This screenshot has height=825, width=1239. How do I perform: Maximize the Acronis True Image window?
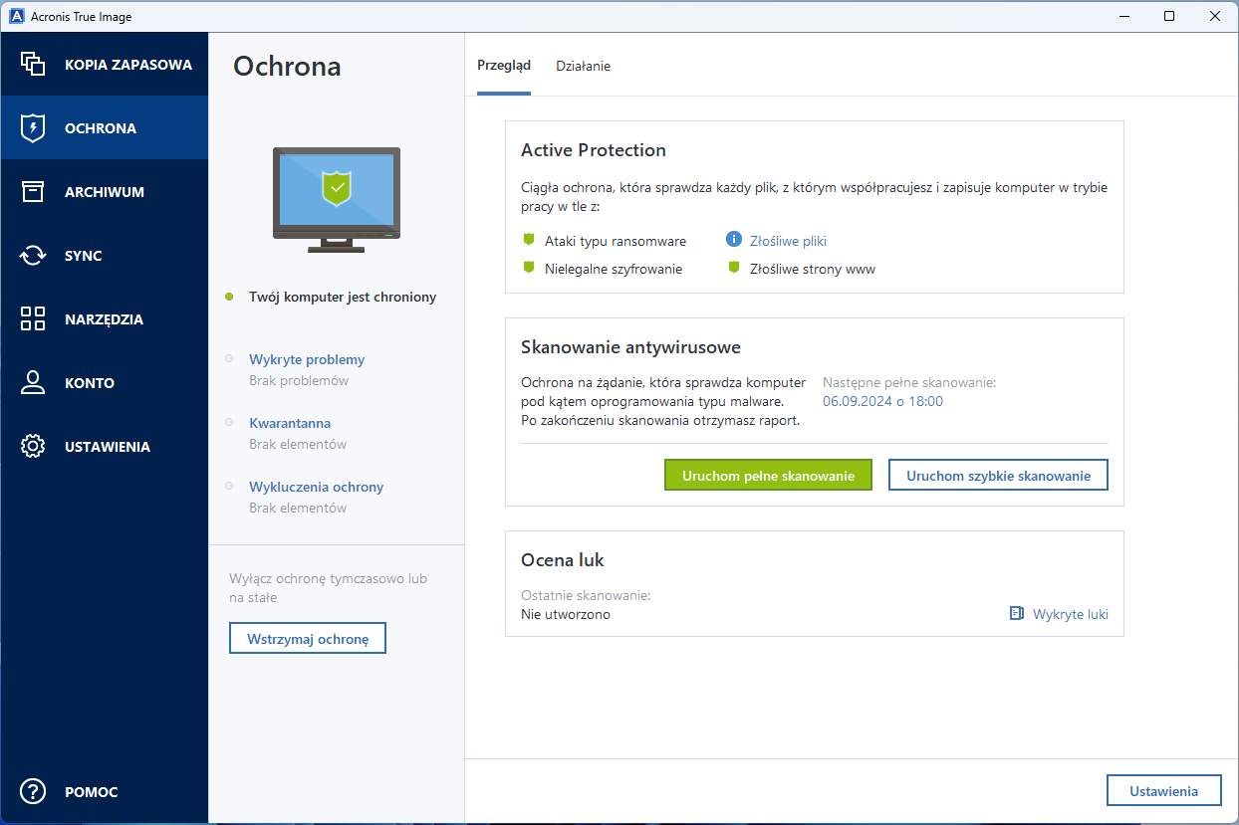1169,16
